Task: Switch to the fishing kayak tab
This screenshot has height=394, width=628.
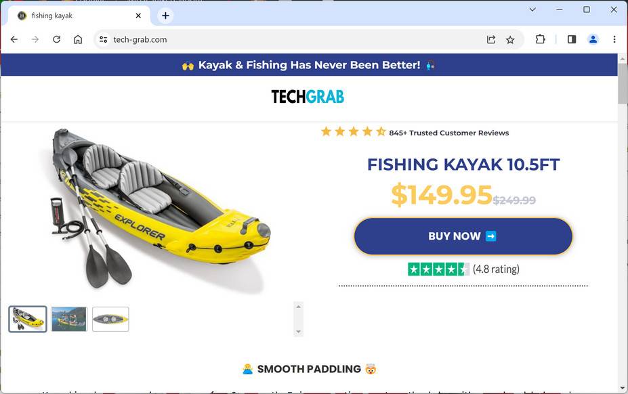Action: pyautogui.click(x=75, y=16)
